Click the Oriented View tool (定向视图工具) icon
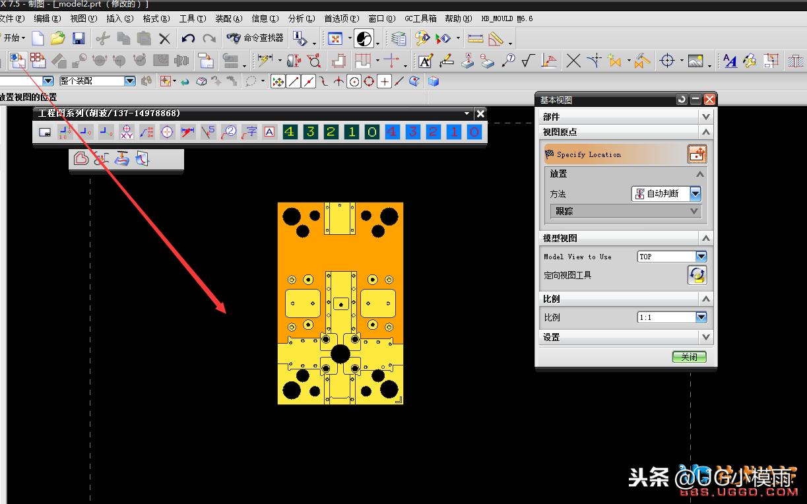 click(697, 275)
